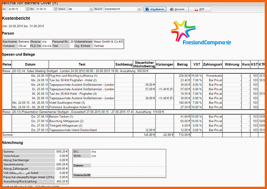Viewport: 267px width, 189px height.
Task: Click the -11,40 € (F) cut on Di, 25.08.15
Action: point(165,89)
